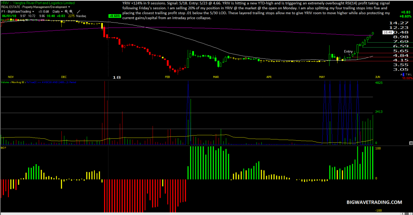Click the -100 BOP scale value
413x215 pixels.
[x=378, y=211]
